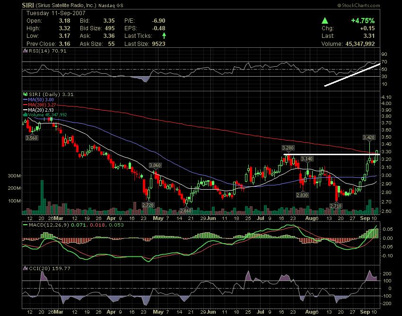This screenshot has width=402, height=316.
Task: Click the SIRI (Daily) 3.31 chart label
Action: [x=51, y=94]
